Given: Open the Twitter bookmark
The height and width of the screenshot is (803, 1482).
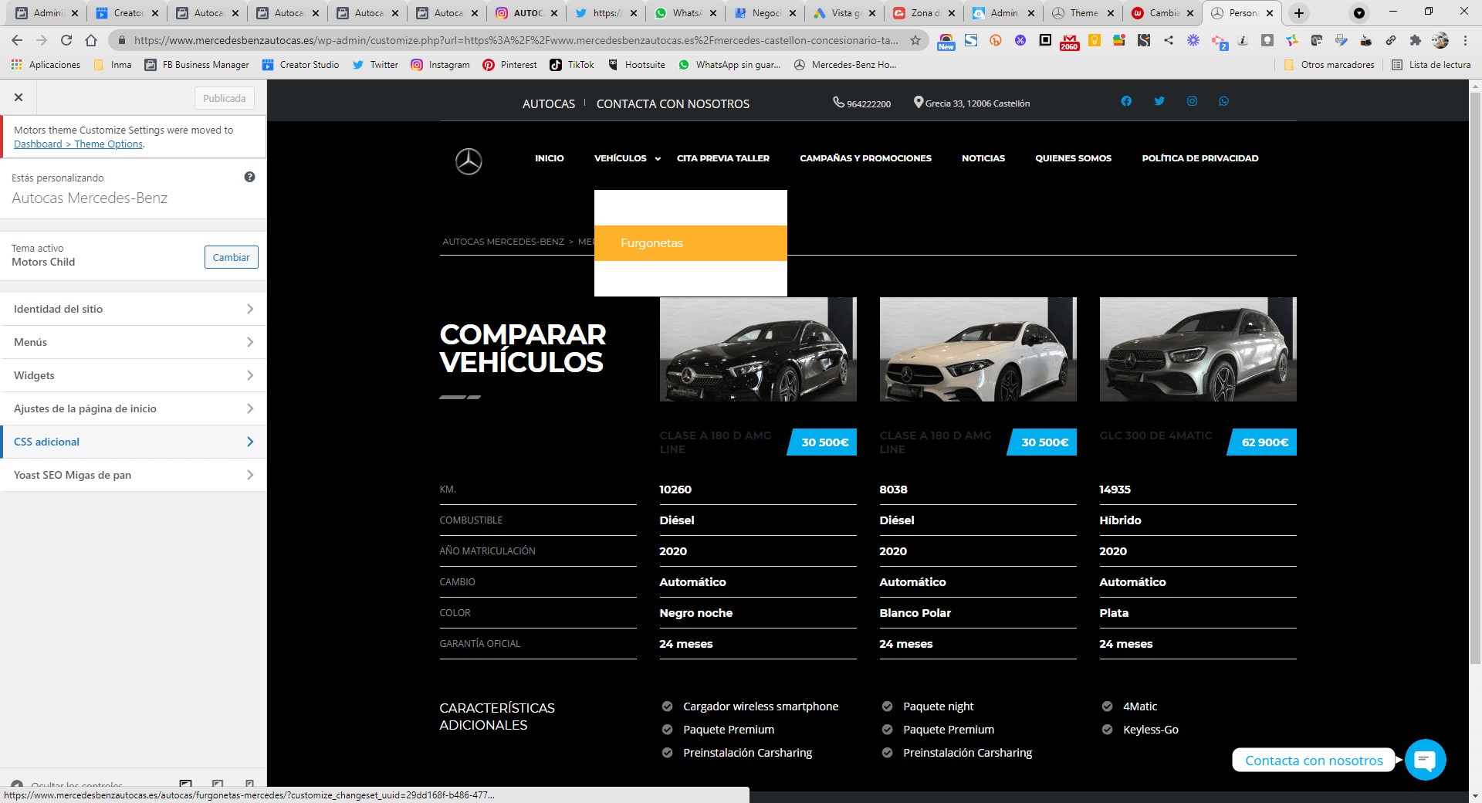Looking at the screenshot, I should [375, 65].
